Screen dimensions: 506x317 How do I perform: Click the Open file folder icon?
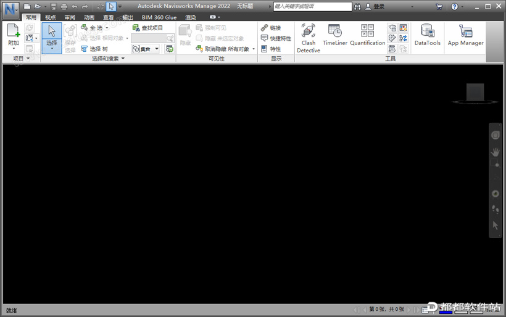pos(38,6)
